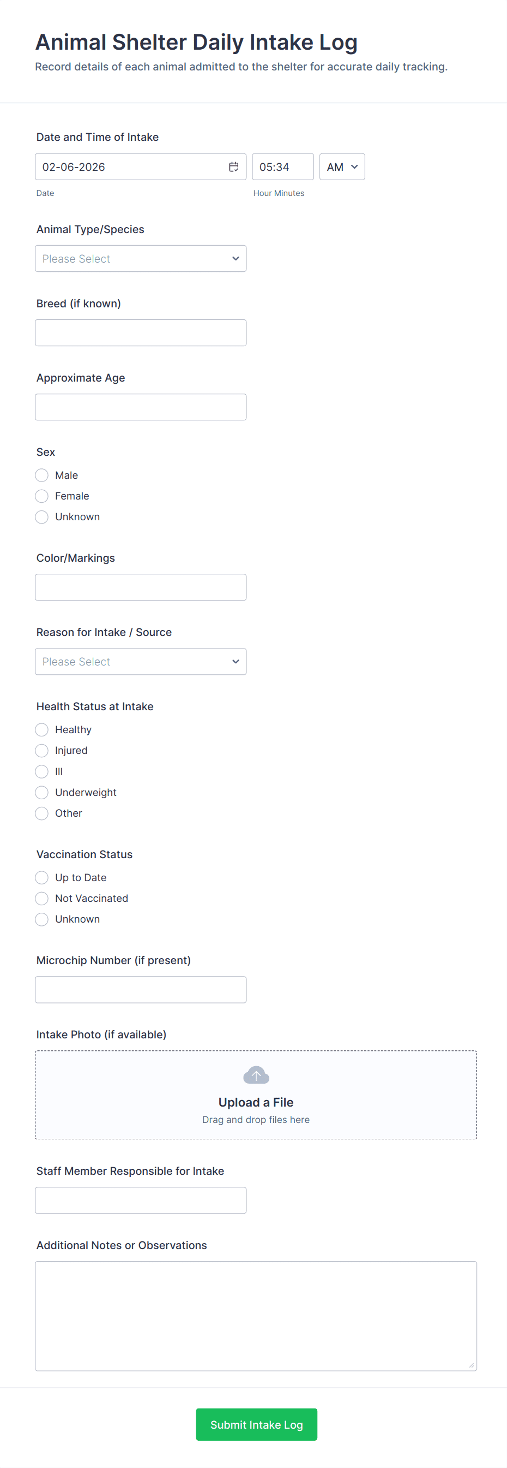
Task: Submit the Intake Log
Action: click(x=256, y=1425)
